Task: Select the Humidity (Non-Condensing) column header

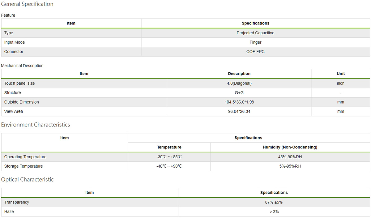Action: coord(290,147)
